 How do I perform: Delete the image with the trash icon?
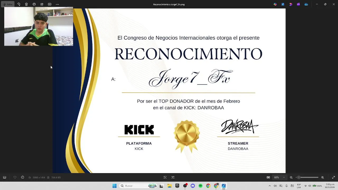point(26,4)
